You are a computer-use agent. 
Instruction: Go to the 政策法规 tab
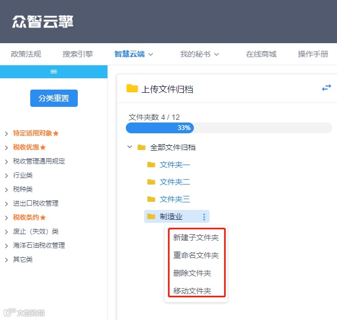26,54
